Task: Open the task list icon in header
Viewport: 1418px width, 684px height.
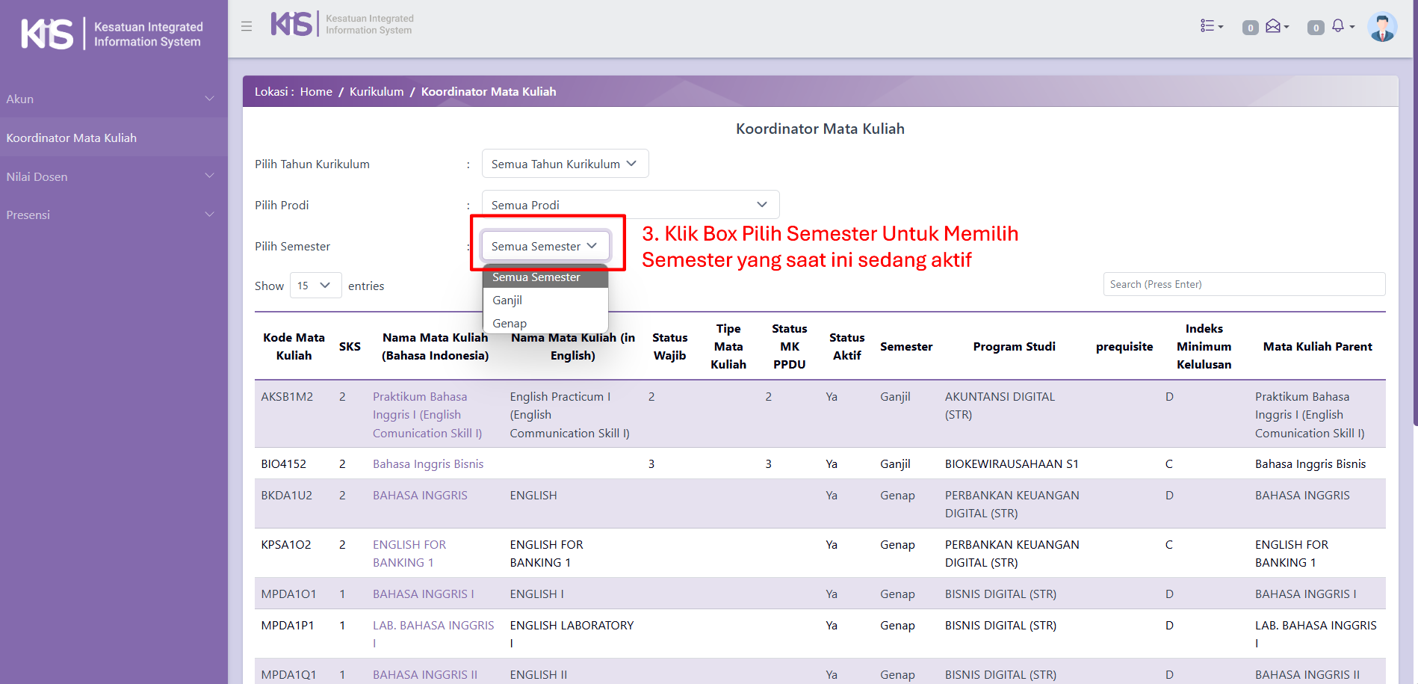Action: click(x=1210, y=26)
